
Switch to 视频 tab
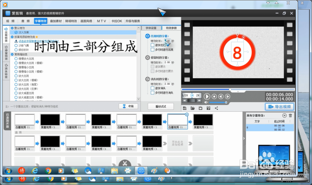pyautogui.click(x=10, y=21)
